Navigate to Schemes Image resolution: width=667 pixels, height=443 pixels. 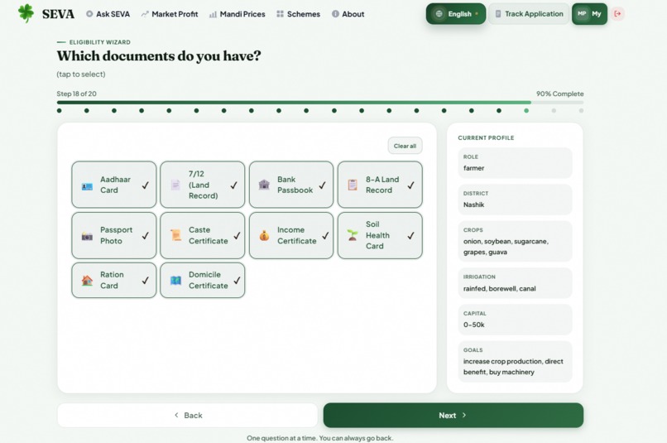pos(298,14)
